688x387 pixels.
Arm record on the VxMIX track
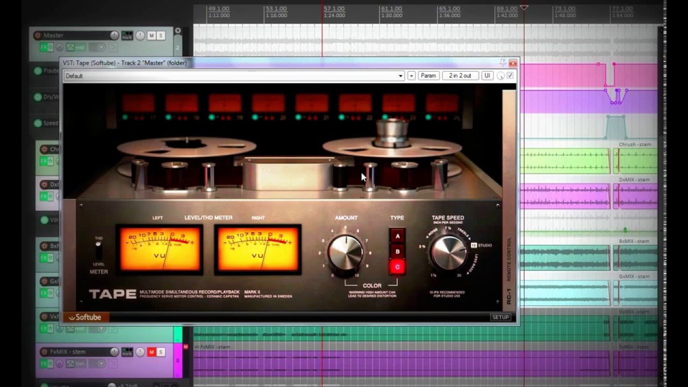click(x=45, y=317)
